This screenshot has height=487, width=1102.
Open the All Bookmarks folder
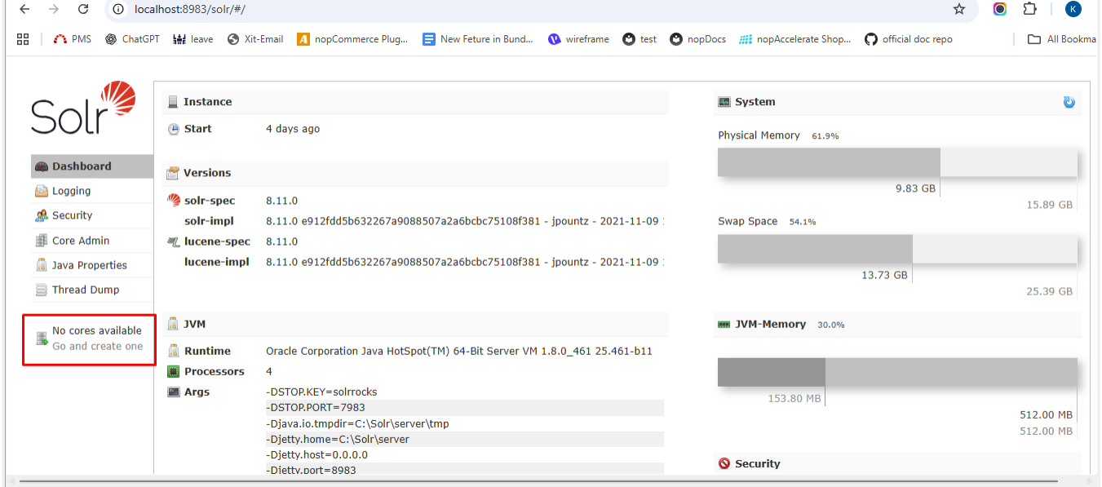point(1061,39)
